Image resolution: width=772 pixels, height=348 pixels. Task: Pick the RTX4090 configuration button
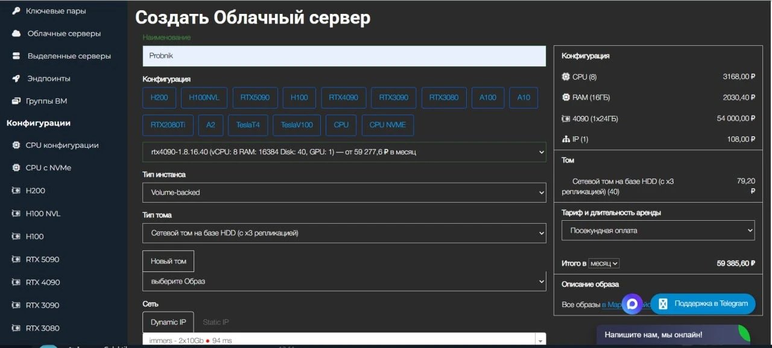point(343,97)
